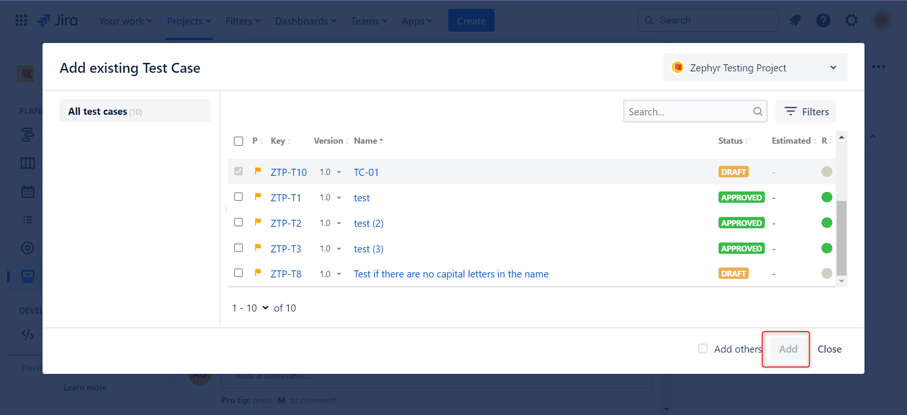Expand version dropdown for ZTP-T8
Image resolution: width=907 pixels, height=415 pixels.
click(x=339, y=274)
